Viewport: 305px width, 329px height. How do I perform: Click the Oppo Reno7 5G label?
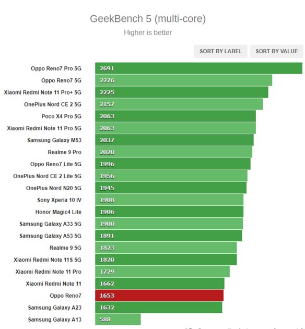coord(61,80)
